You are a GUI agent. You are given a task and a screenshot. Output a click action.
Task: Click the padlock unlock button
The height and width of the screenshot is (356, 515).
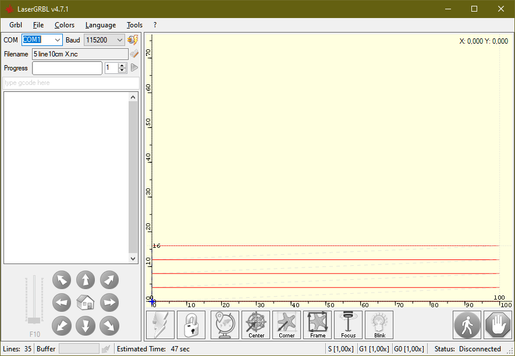191,325
